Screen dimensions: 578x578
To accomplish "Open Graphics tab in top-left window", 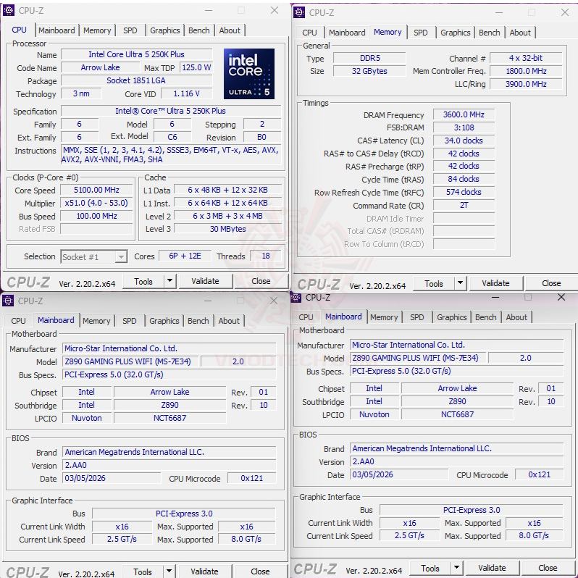I will pyautogui.click(x=164, y=30).
